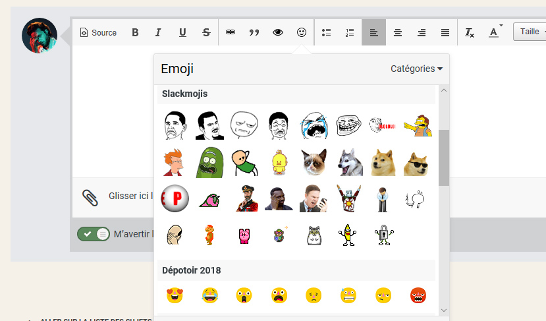Insert a numbered list
546x321 pixels.
tap(350, 32)
